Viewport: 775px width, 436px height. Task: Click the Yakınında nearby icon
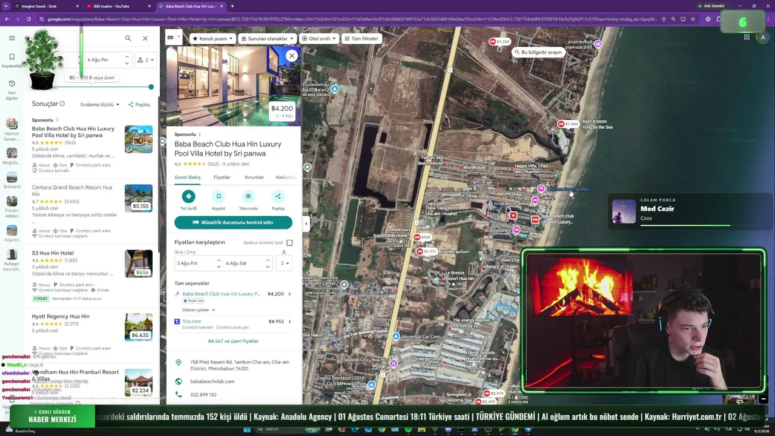pyautogui.click(x=248, y=196)
